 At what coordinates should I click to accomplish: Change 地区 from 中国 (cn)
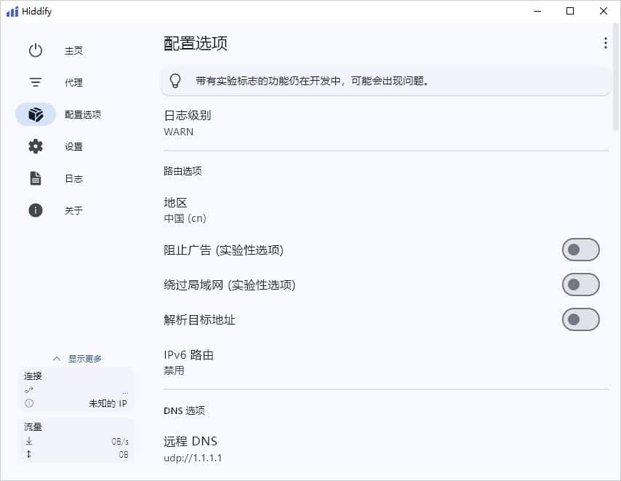291,210
